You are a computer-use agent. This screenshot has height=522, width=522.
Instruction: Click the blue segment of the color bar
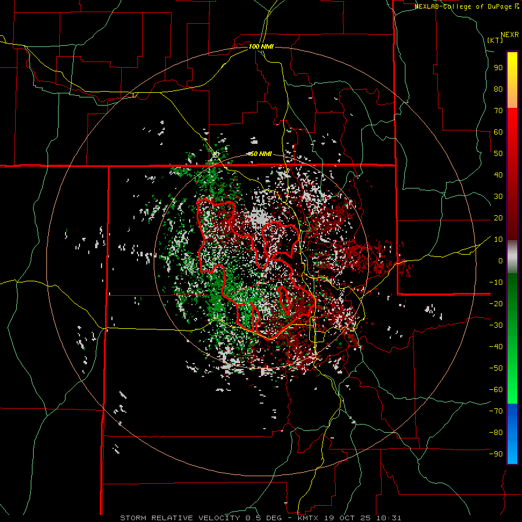point(512,434)
